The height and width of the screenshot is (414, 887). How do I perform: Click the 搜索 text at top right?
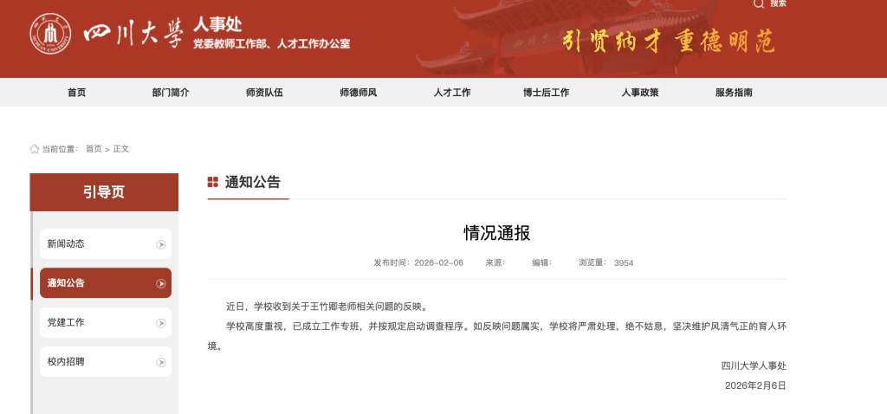coord(778,4)
